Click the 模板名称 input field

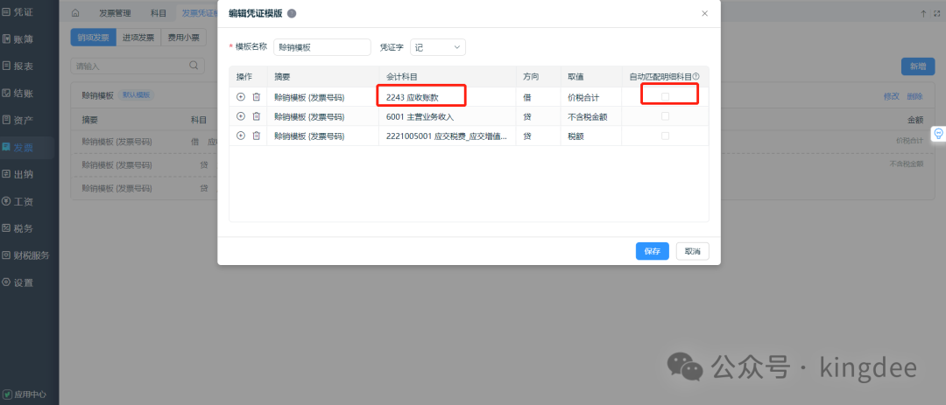pyautogui.click(x=321, y=47)
